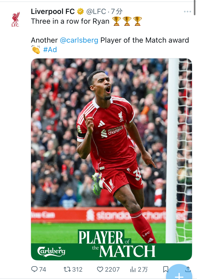
Task: Open Liverpool FC profile avatar
Action: tap(15, 19)
